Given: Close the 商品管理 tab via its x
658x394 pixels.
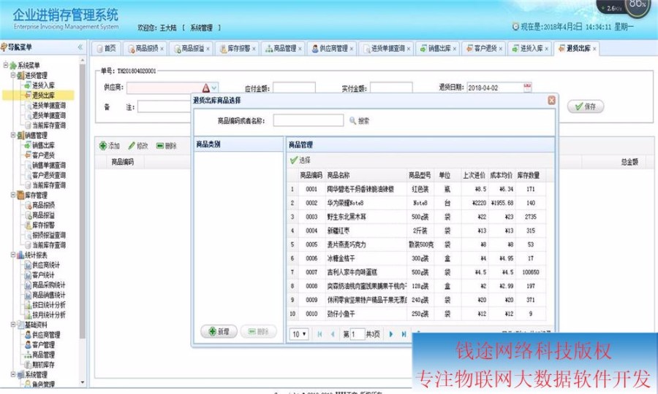Looking at the screenshot, I should [x=300, y=49].
